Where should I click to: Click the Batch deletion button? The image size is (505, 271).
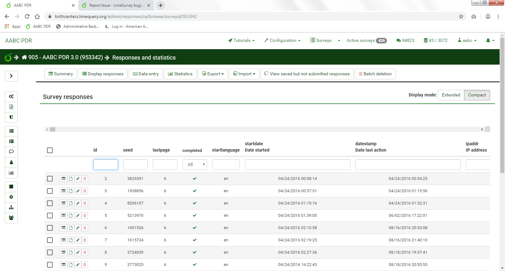(x=375, y=74)
